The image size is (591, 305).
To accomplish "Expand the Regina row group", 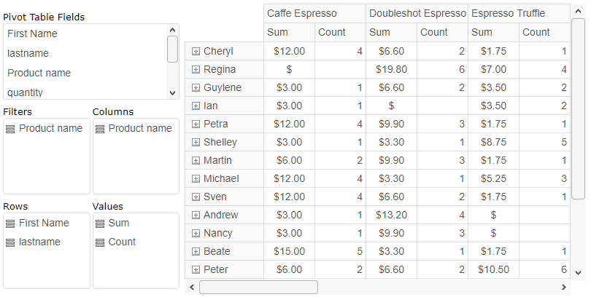I will click(x=196, y=69).
